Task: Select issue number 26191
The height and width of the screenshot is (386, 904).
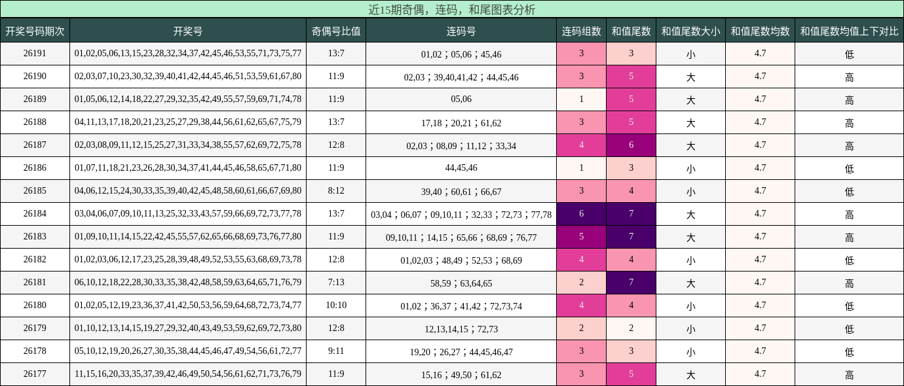Action: click(35, 54)
